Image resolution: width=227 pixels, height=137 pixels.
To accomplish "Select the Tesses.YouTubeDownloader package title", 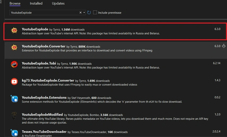I will 44,132.
